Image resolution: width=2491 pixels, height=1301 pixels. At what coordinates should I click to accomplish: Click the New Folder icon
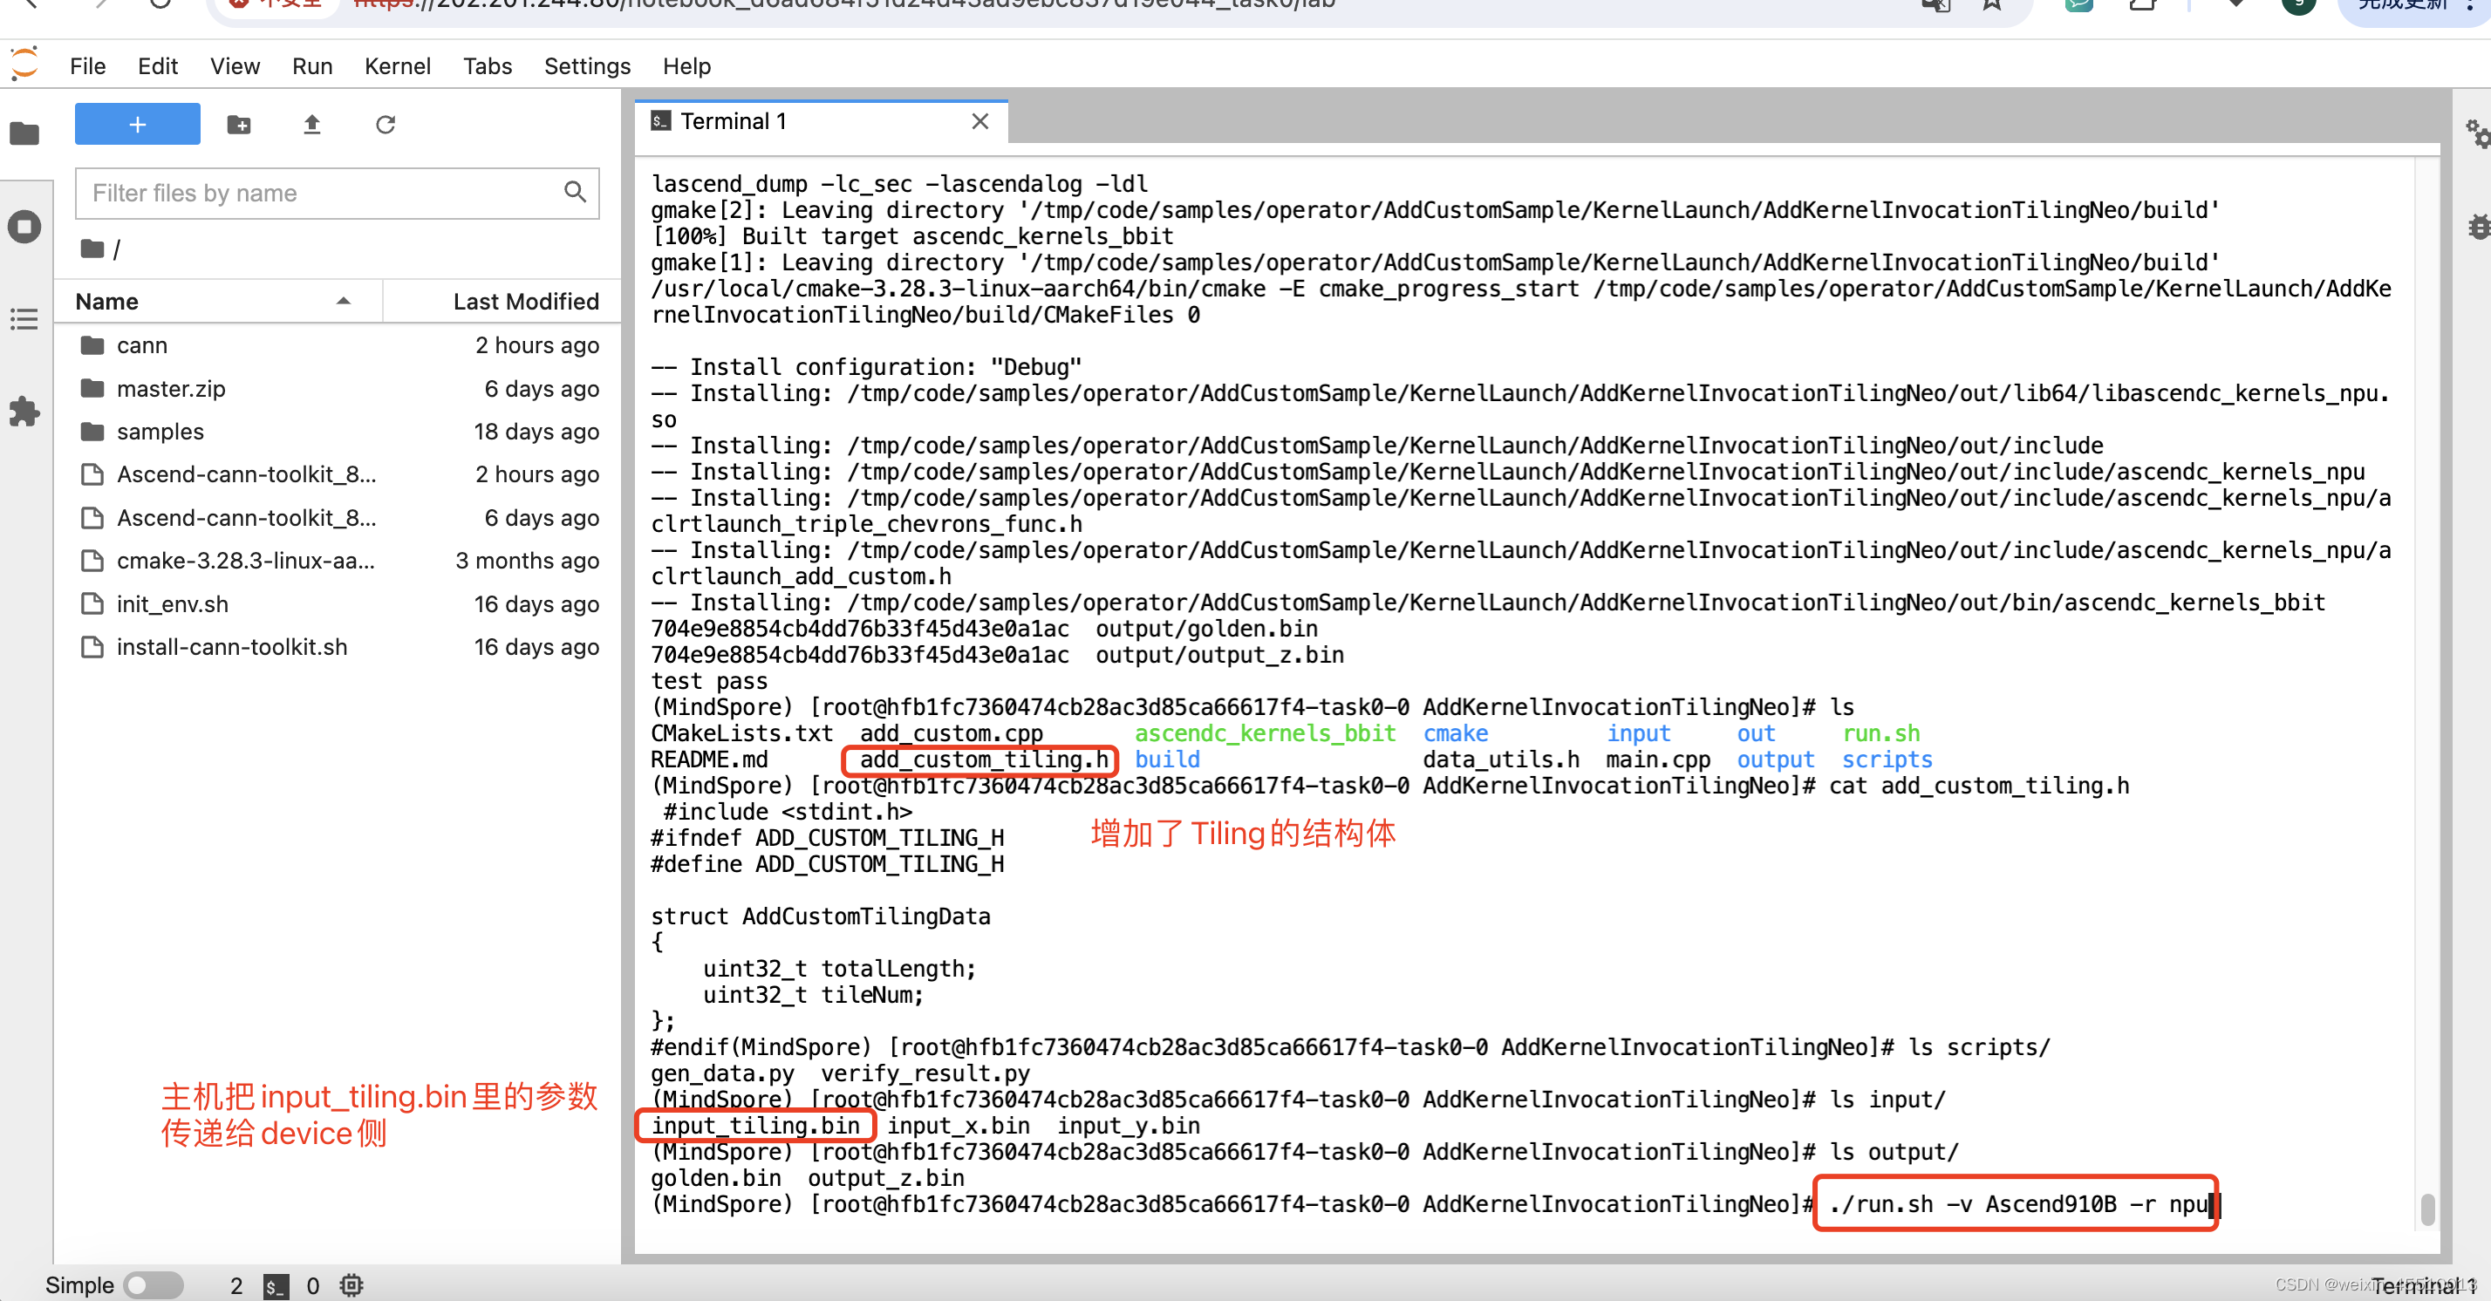[239, 125]
